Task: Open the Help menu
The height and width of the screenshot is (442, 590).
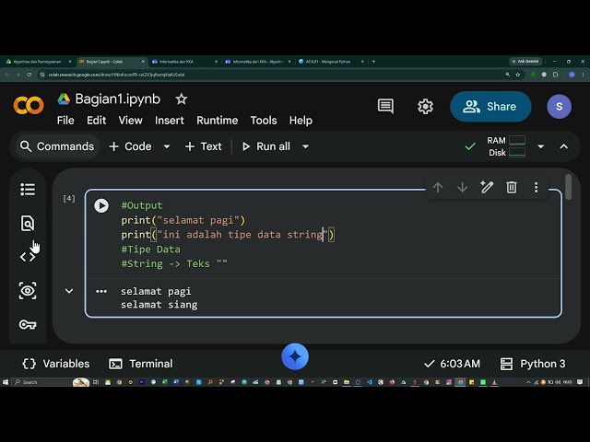Action: tap(301, 121)
